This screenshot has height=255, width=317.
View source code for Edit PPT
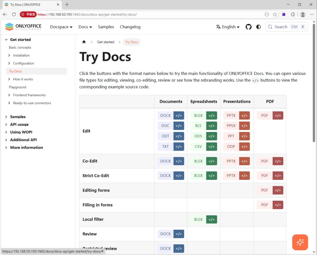click(x=245, y=136)
